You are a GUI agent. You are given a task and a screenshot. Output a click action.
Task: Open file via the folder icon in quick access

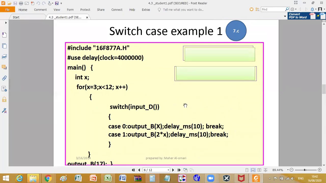[x=9, y=3]
